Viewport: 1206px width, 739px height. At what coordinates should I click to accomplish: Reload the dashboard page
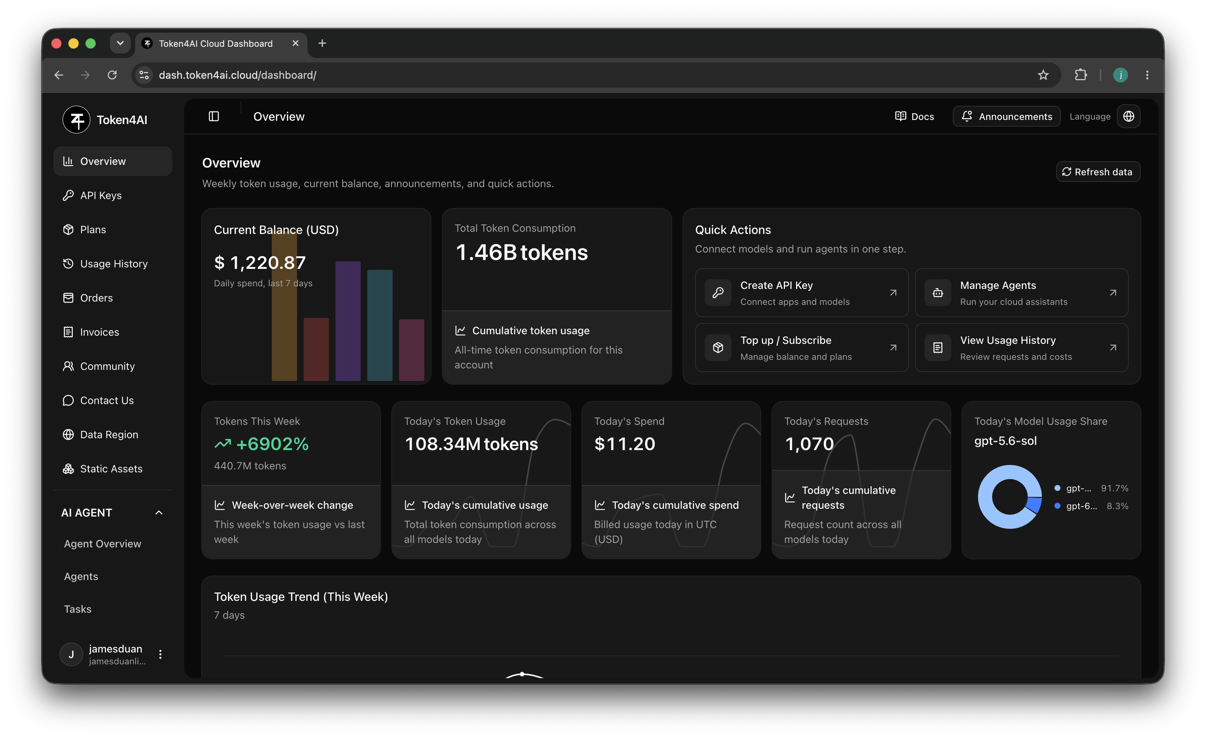(x=112, y=75)
